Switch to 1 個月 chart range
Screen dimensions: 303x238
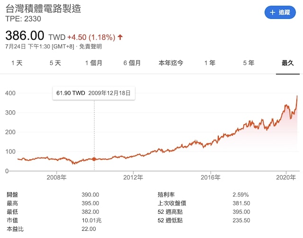(94, 63)
